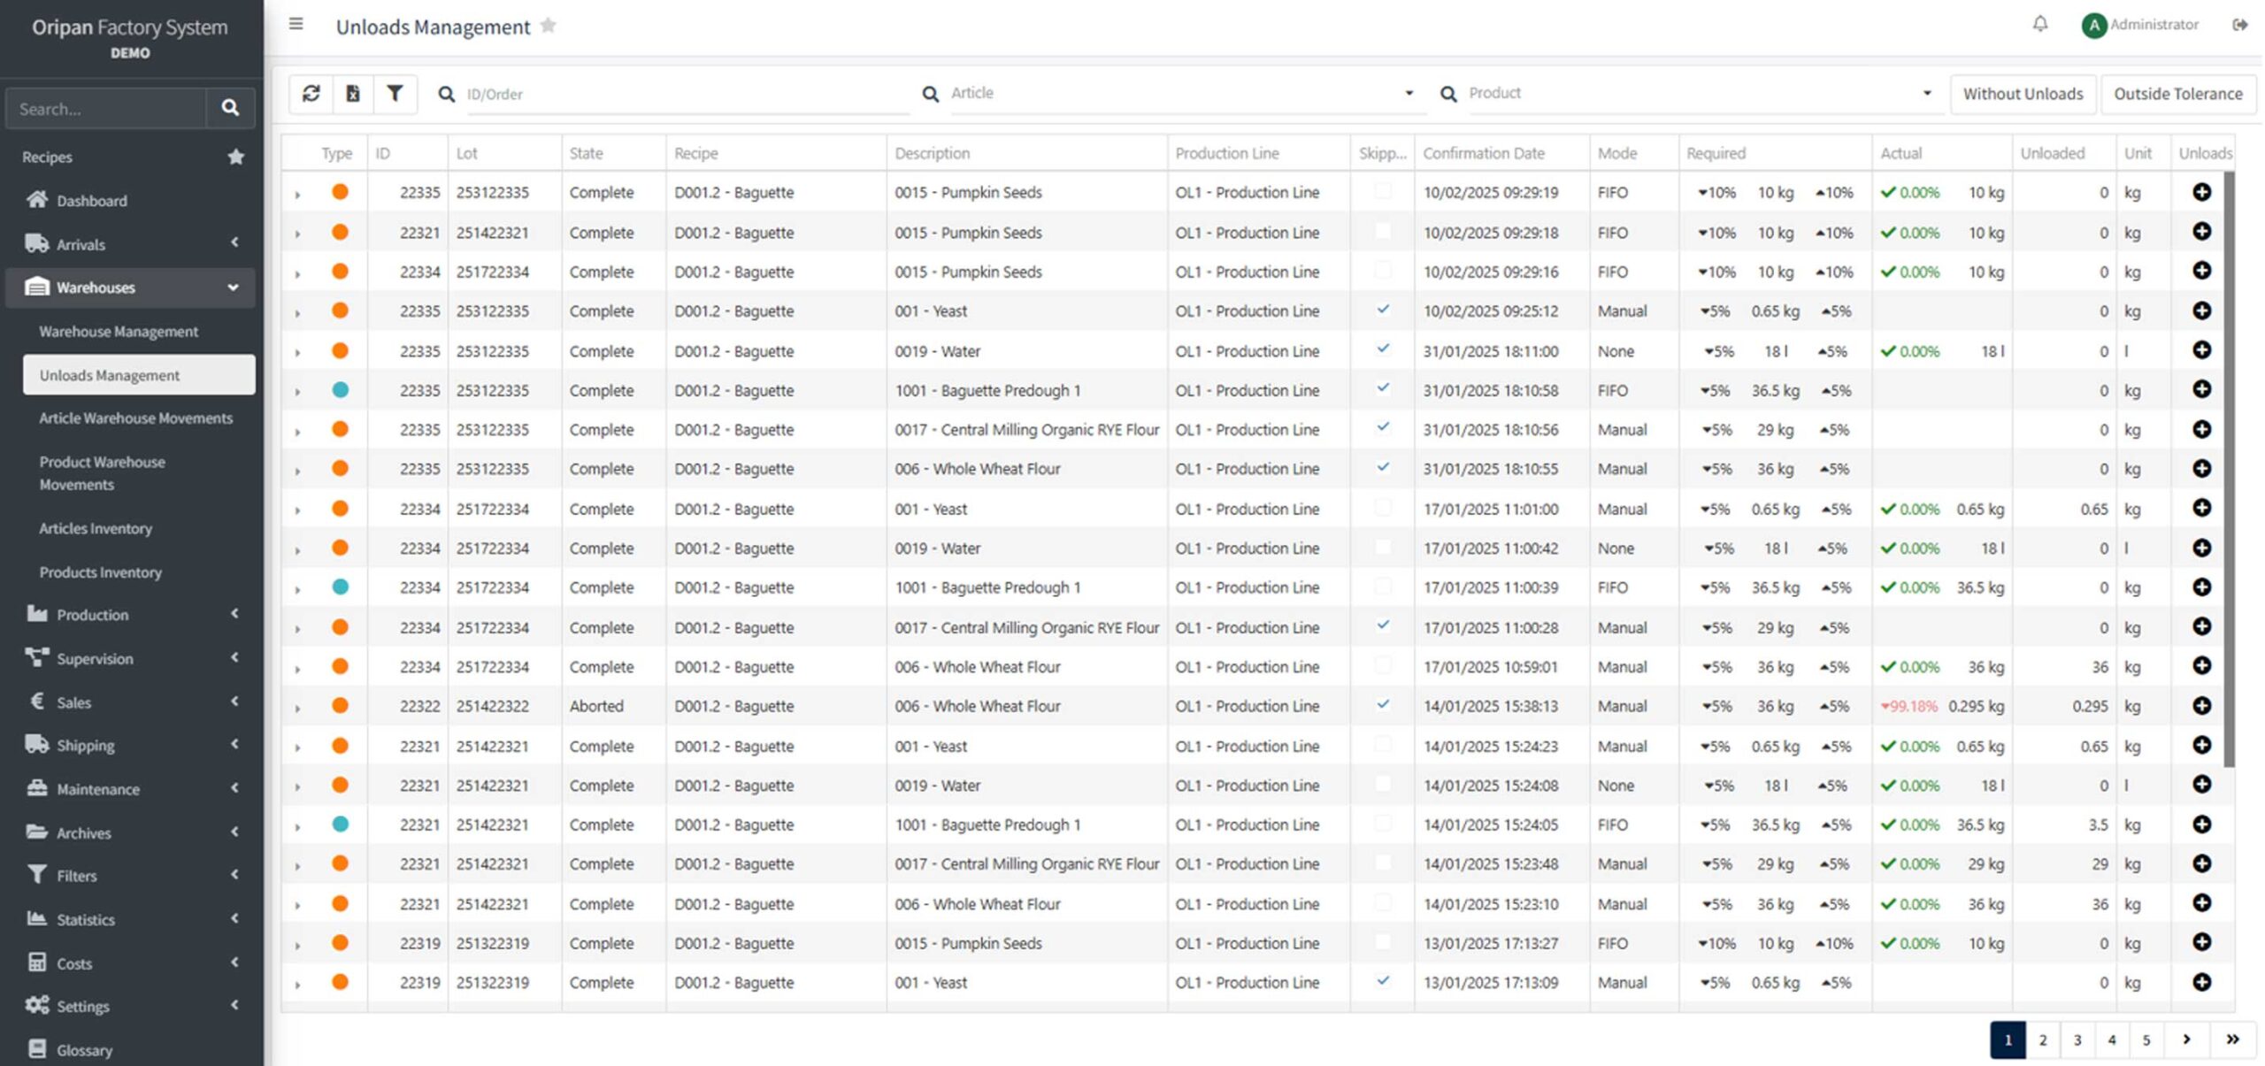
Task: Click plus icon on 0019 Water row dated 31/01/2025 18:11:00
Action: [2201, 350]
